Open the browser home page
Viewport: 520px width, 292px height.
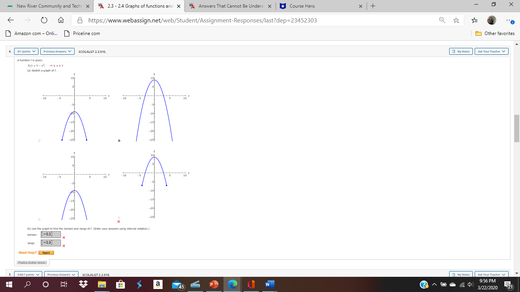[x=60, y=21]
